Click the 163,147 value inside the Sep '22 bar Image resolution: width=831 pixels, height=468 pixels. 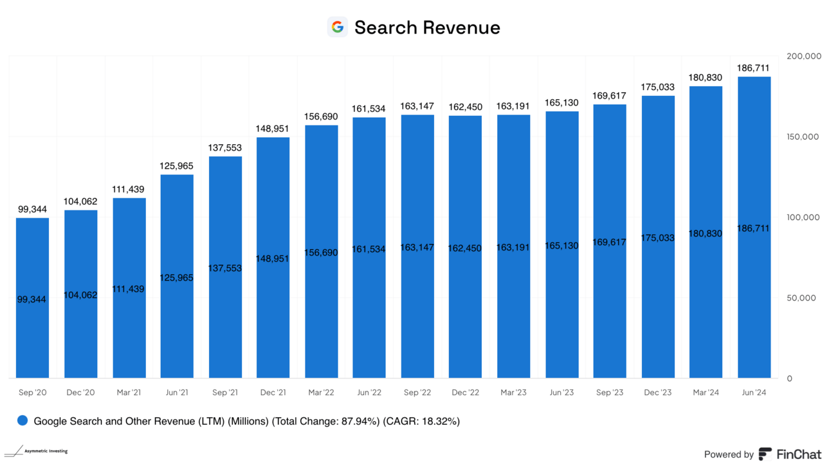[417, 247]
